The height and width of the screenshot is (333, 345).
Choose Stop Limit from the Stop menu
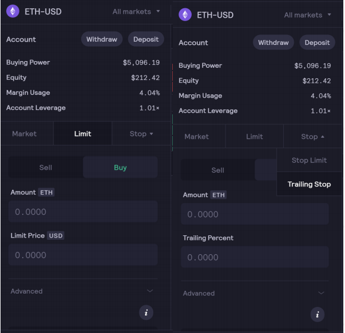309,160
